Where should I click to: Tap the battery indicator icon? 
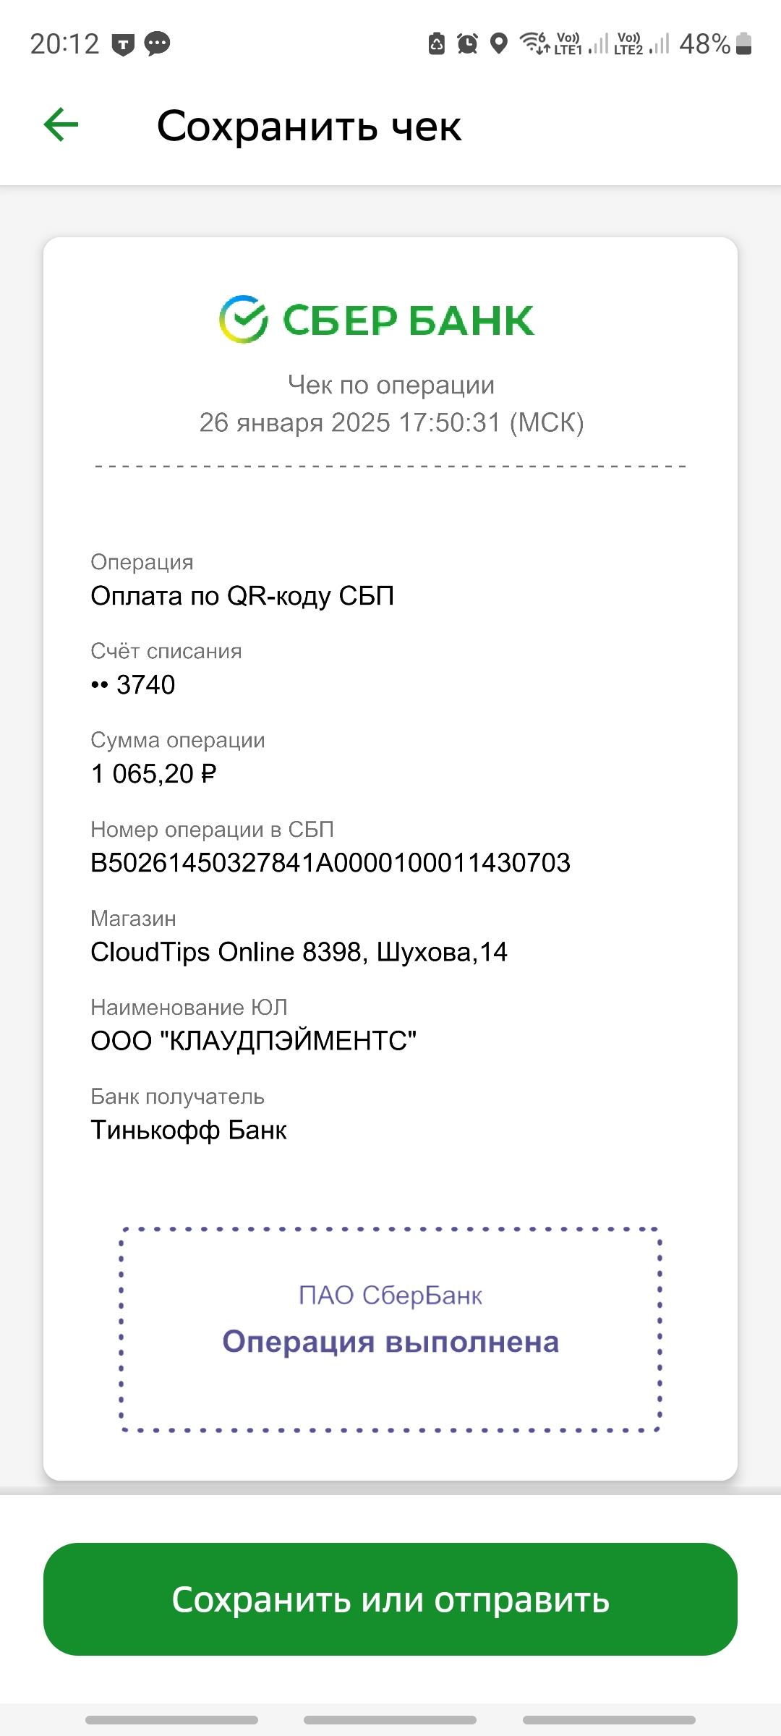point(744,43)
